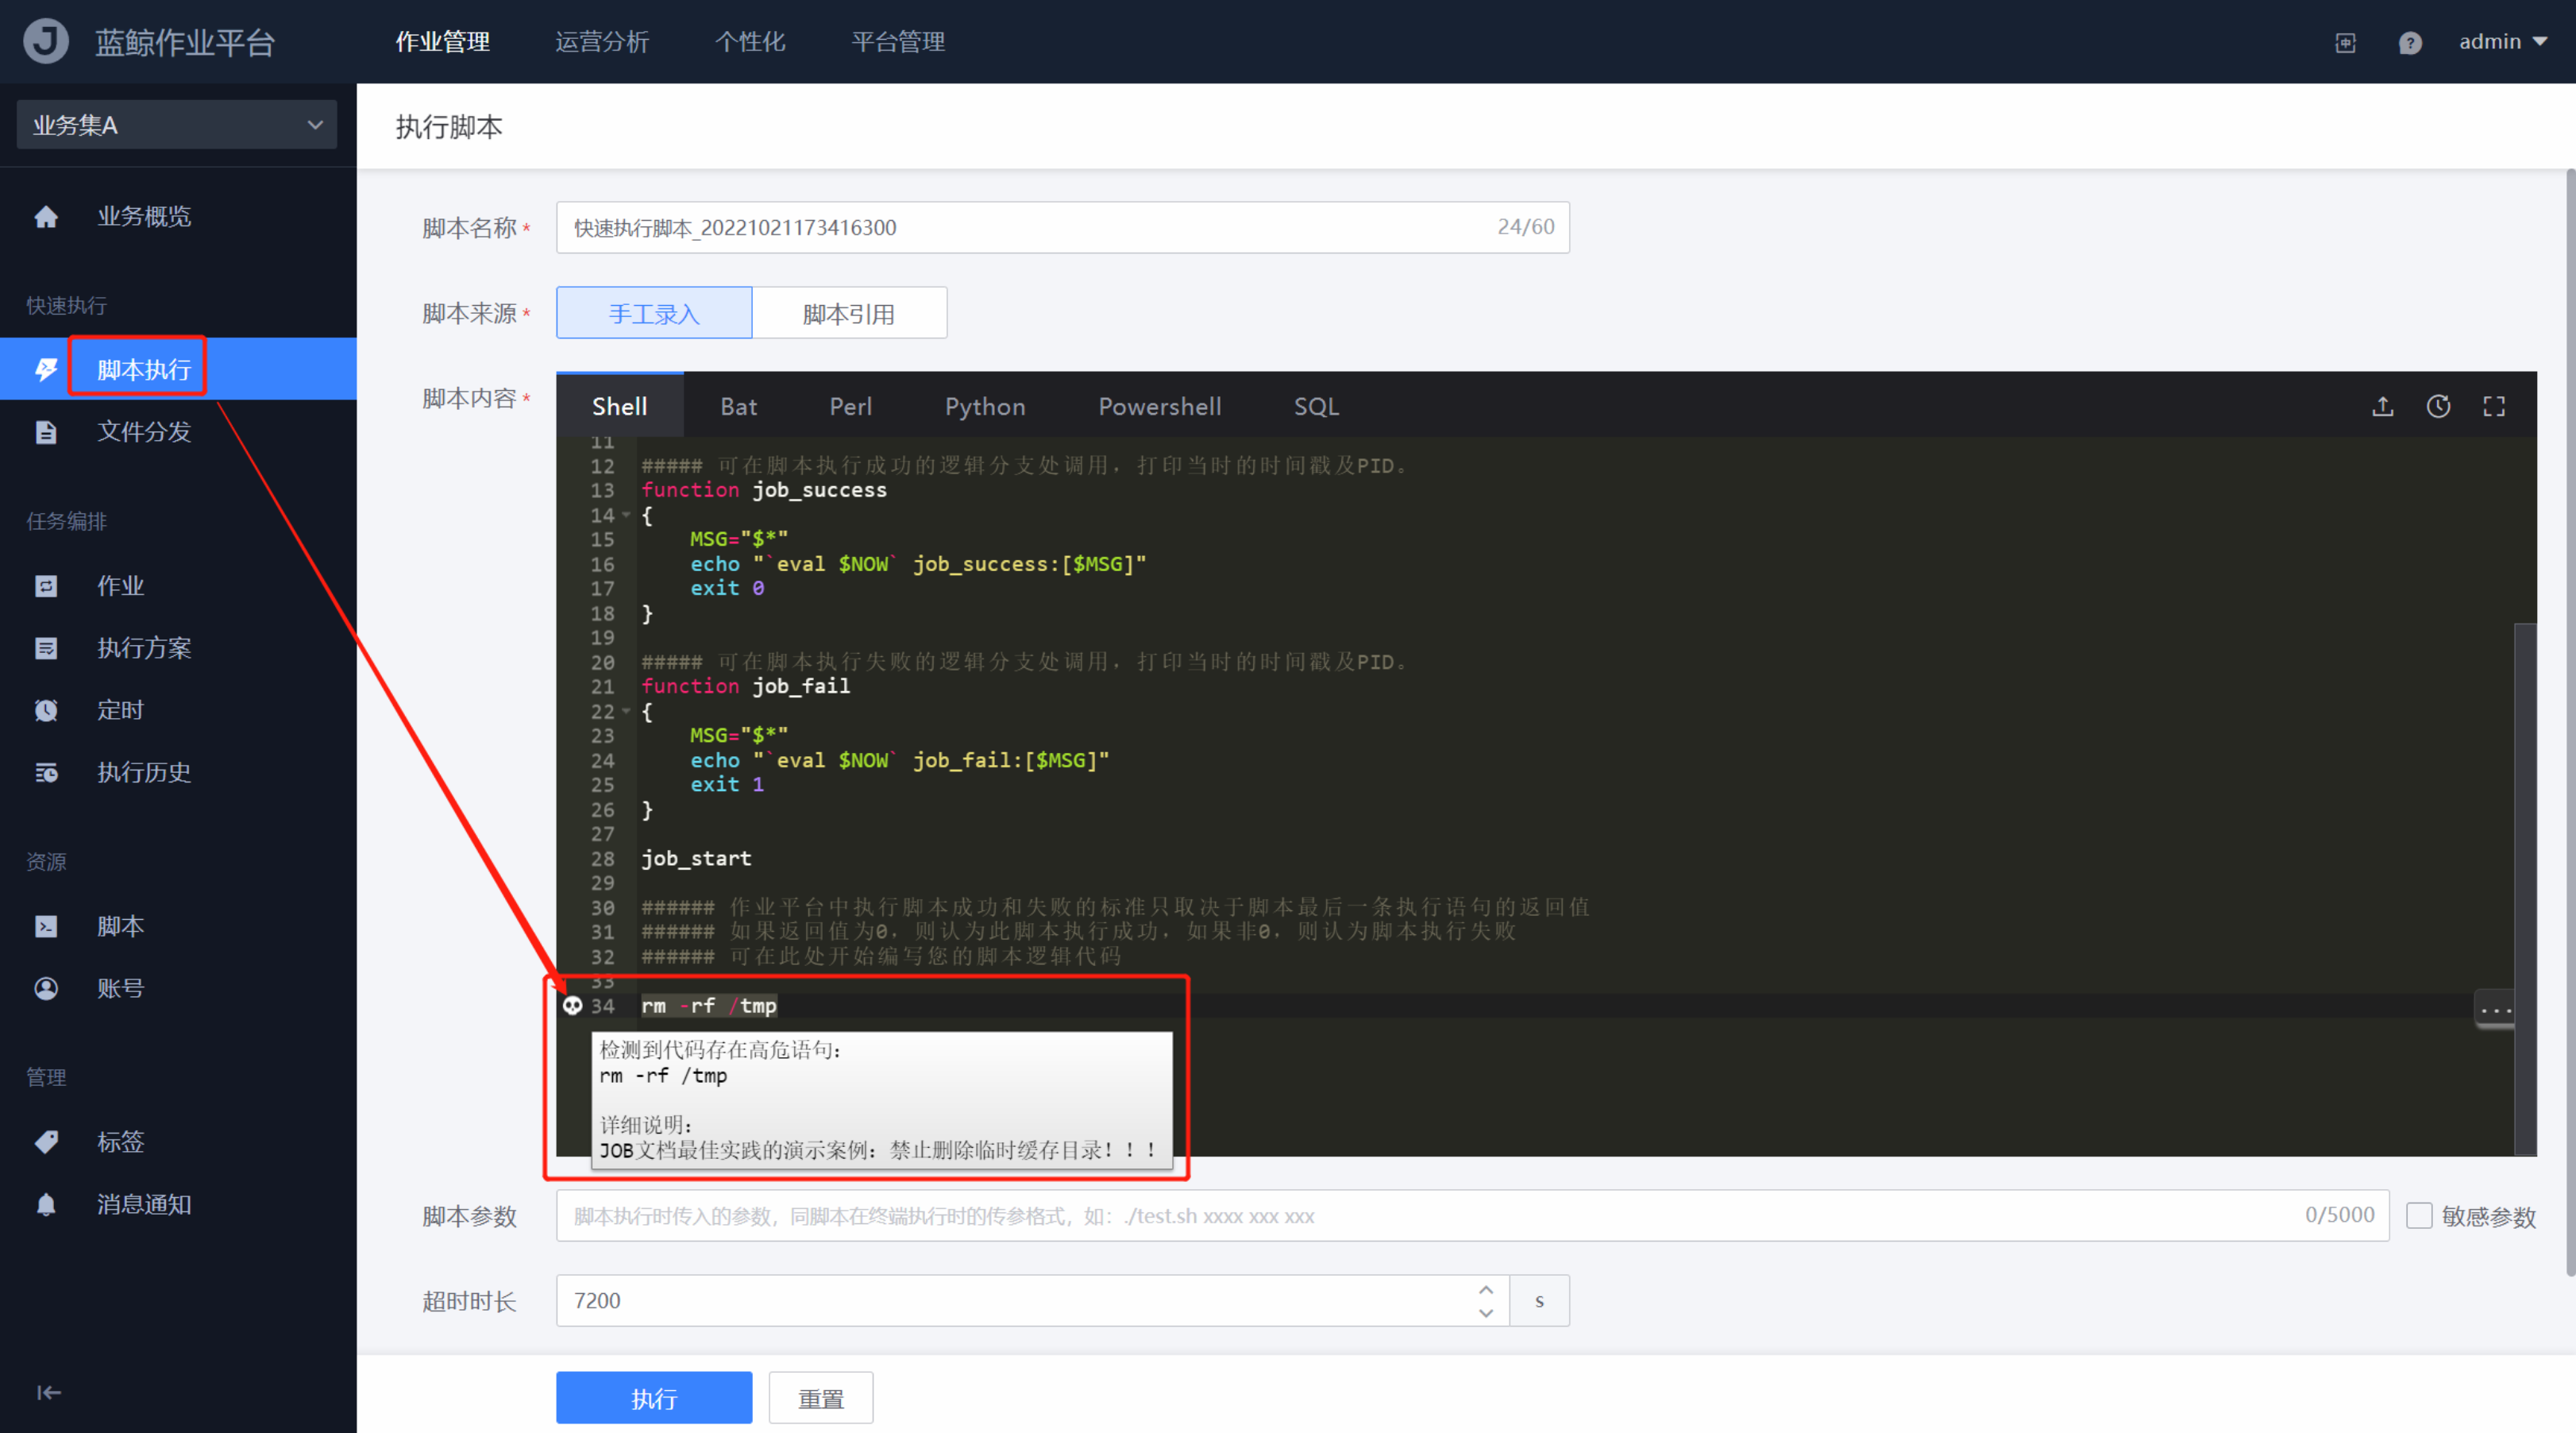Image resolution: width=2576 pixels, height=1433 pixels.
Task: Click the help question mark icon
Action: click(x=2410, y=42)
